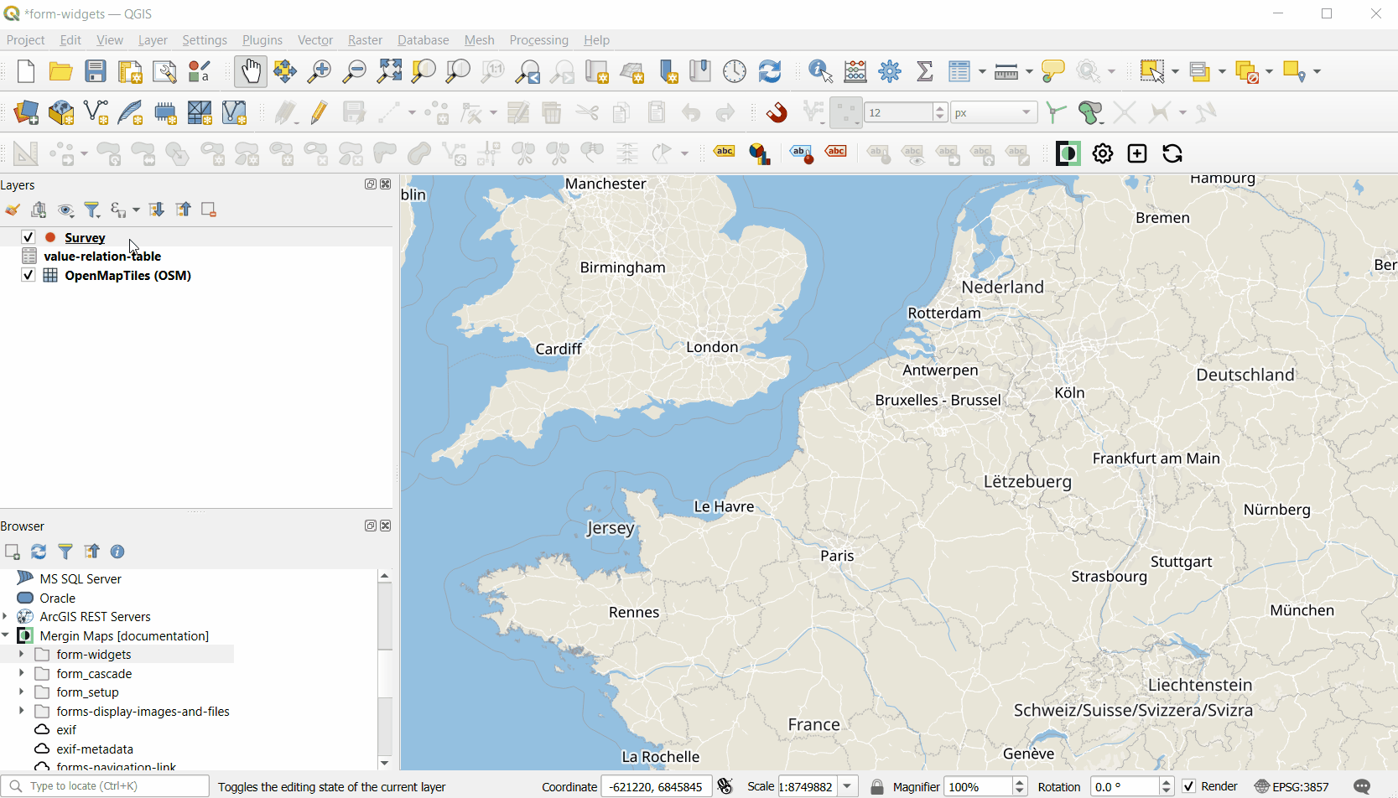Select the Survey layer name
The width and height of the screenshot is (1398, 798).
(x=85, y=238)
